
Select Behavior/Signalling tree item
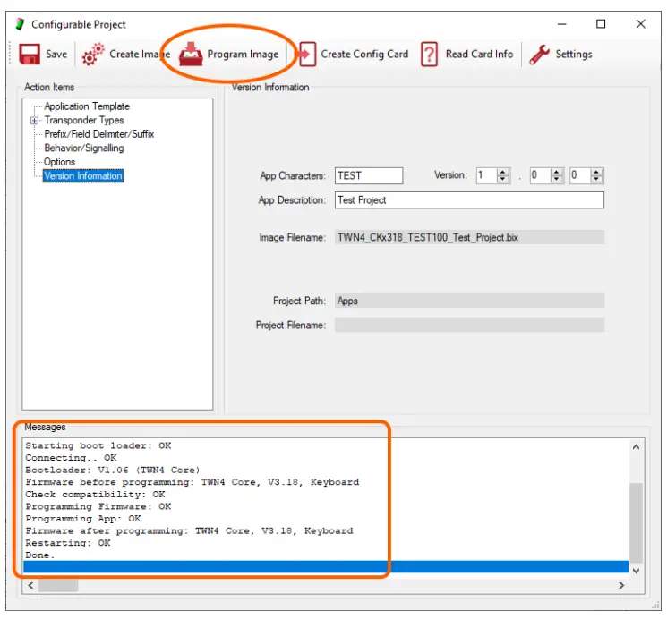(84, 148)
